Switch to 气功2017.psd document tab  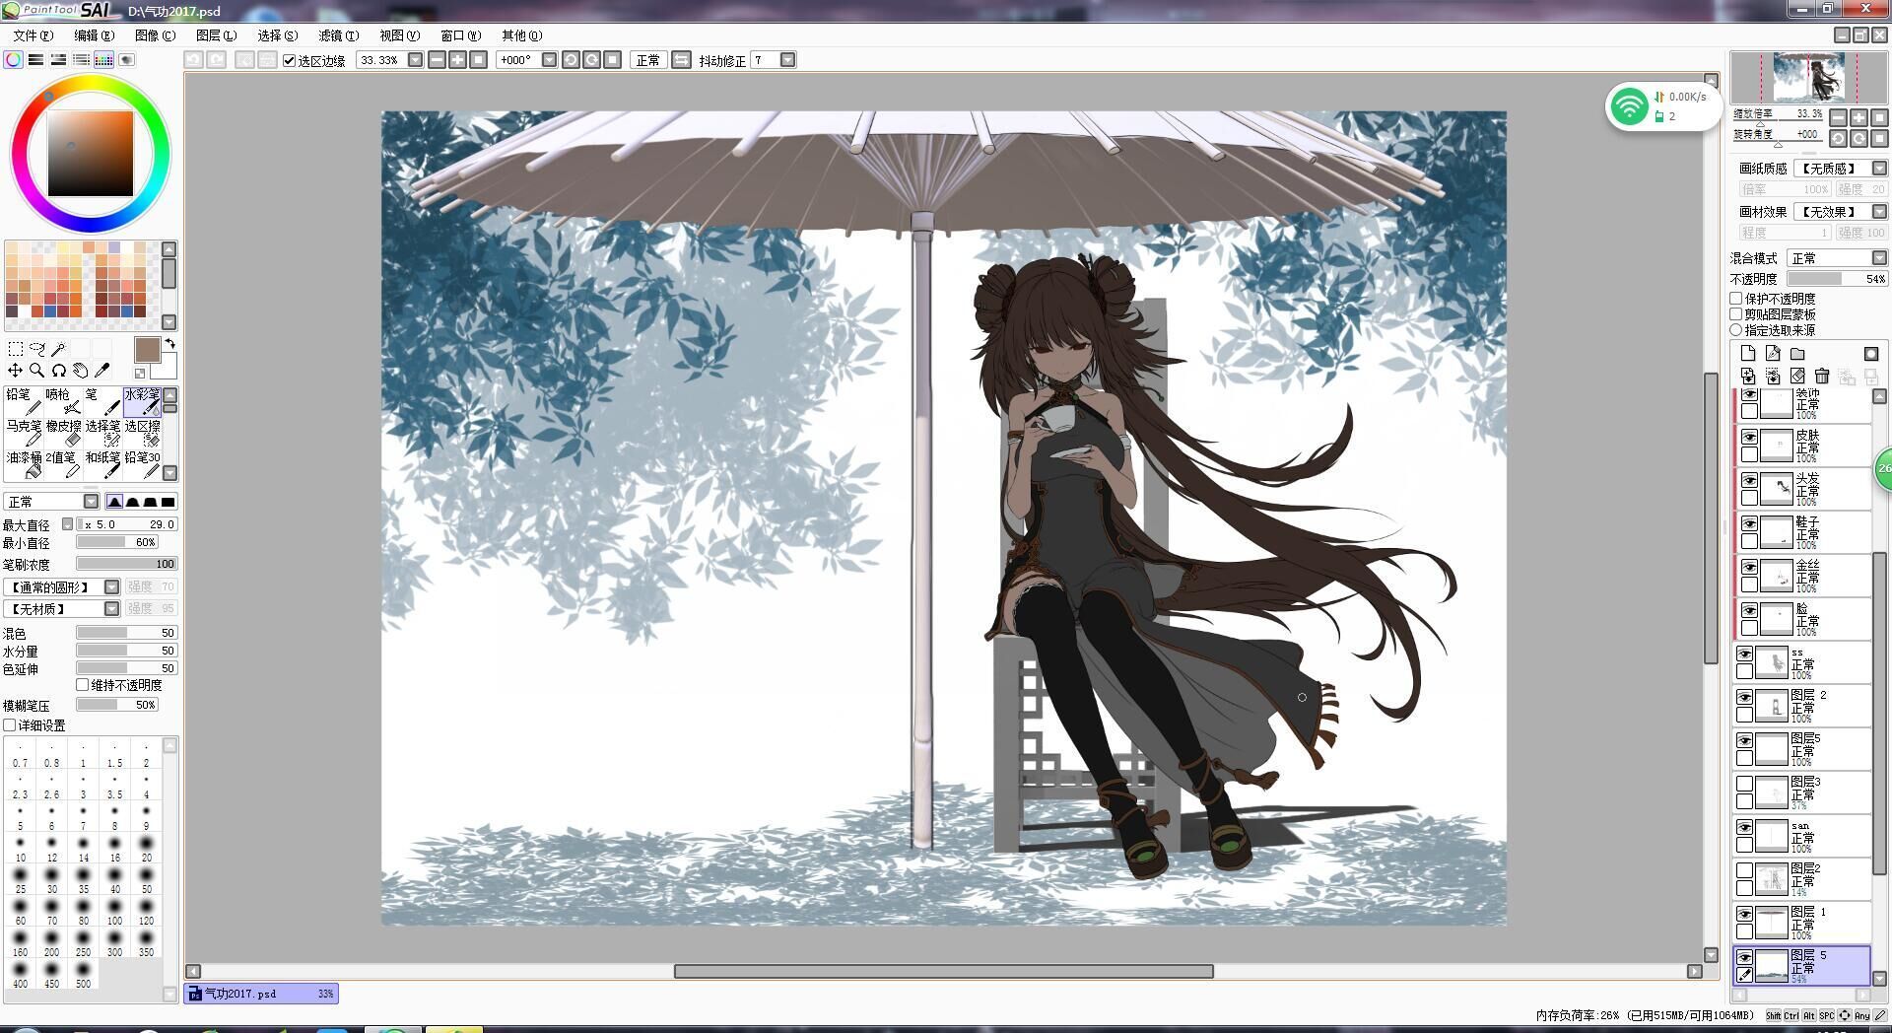[x=262, y=994]
